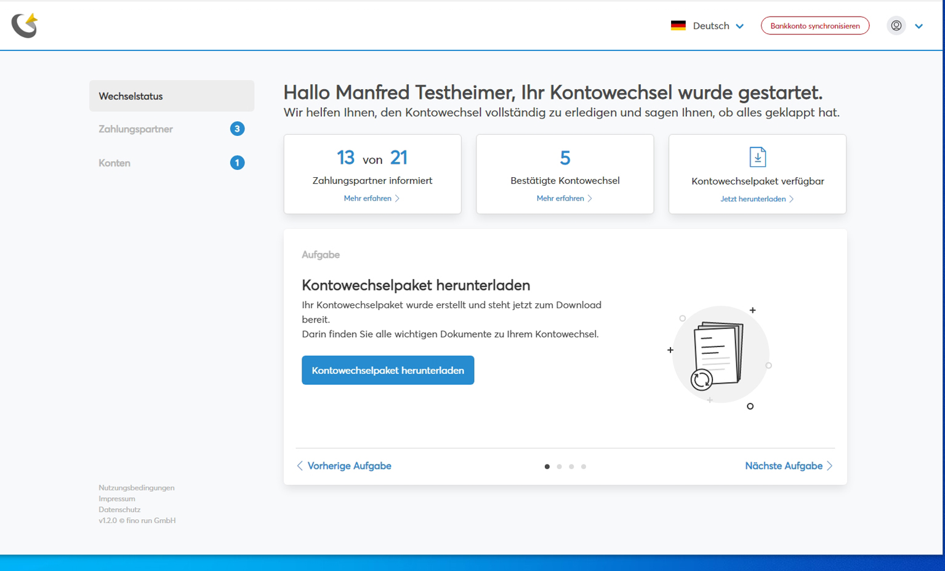Click the version text 'v1.2.0 © fino run GmbH'

(137, 521)
